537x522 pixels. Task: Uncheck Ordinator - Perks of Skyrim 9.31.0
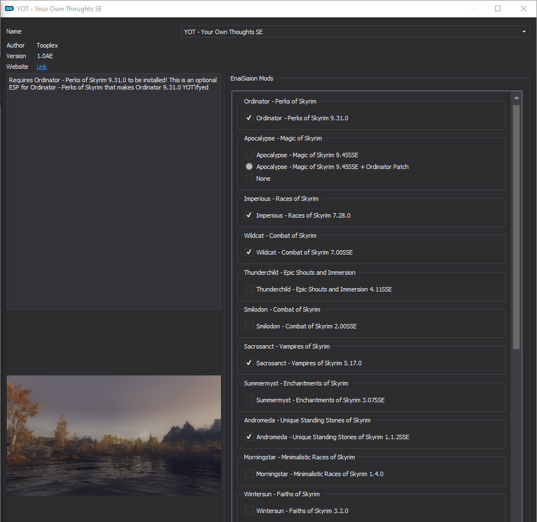[249, 118]
